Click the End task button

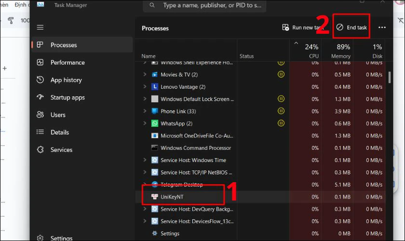[351, 27]
